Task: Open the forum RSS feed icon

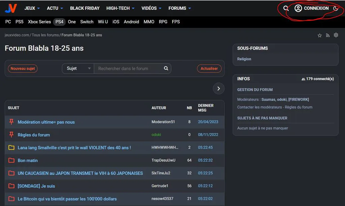Action: (x=328, y=35)
